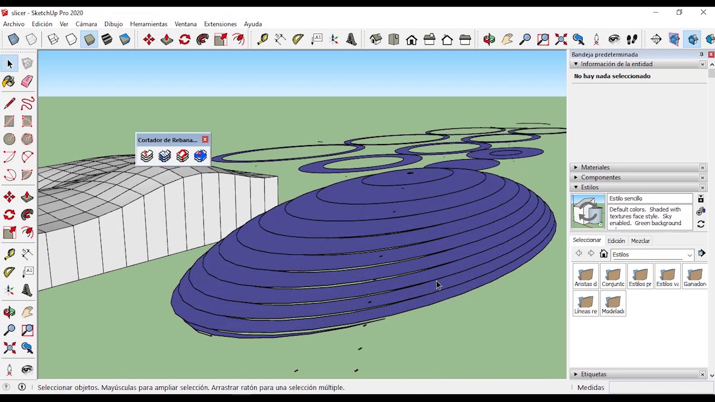
Task: Select the X-ray face style icon
Action: [13, 40]
